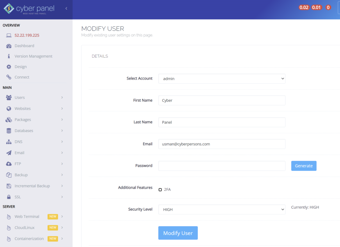This screenshot has width=340, height=247.
Task: Open the Websites sidebar menu
Action: pyautogui.click(x=23, y=108)
